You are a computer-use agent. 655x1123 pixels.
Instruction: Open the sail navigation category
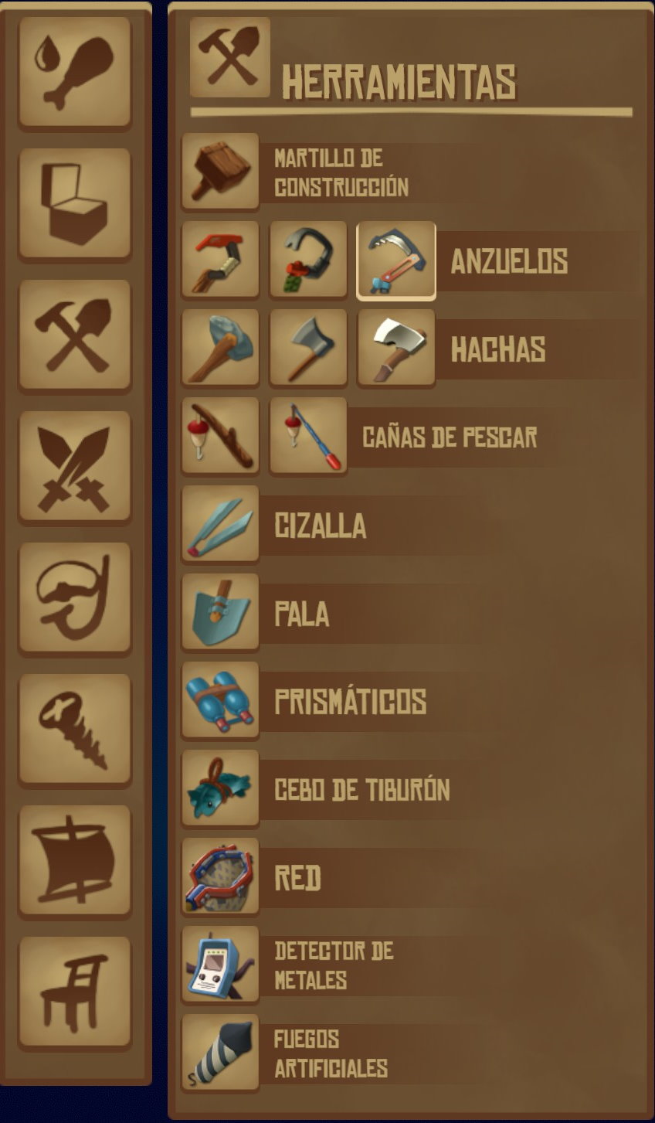point(75,860)
